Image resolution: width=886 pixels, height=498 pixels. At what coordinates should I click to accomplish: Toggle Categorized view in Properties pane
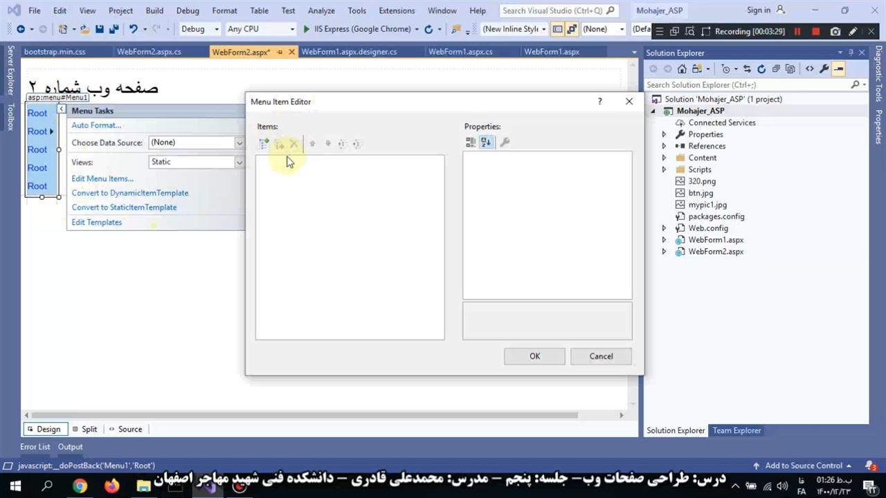tap(471, 142)
